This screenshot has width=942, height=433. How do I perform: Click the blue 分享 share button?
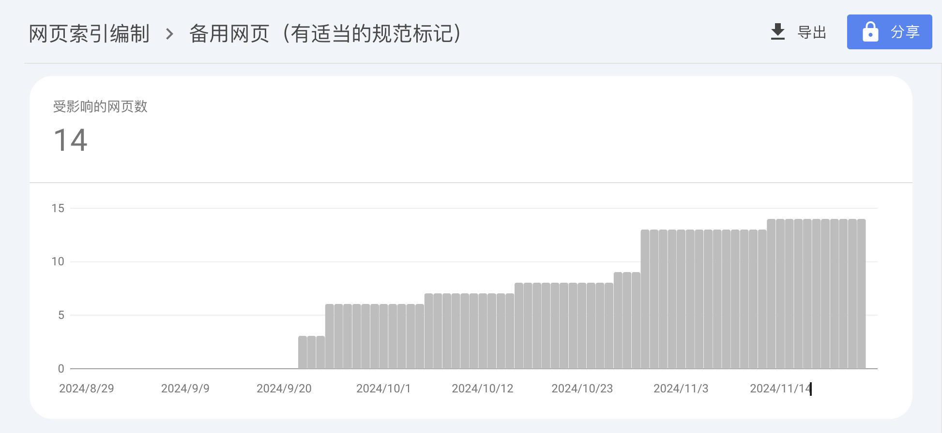[889, 32]
